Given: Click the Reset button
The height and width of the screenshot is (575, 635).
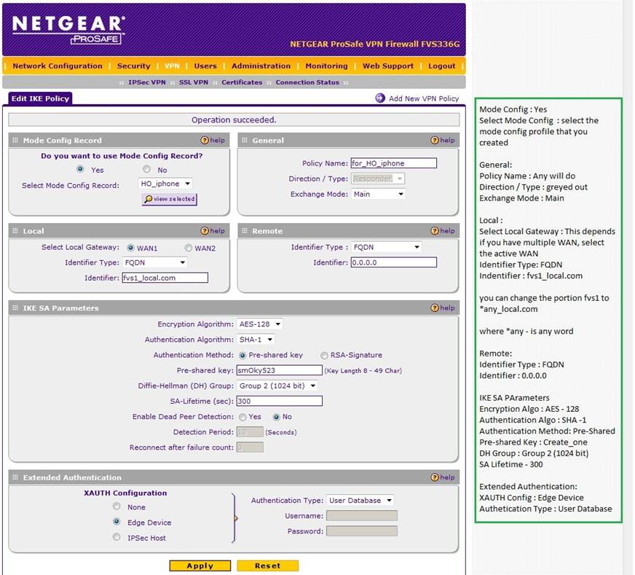Looking at the screenshot, I should (268, 566).
